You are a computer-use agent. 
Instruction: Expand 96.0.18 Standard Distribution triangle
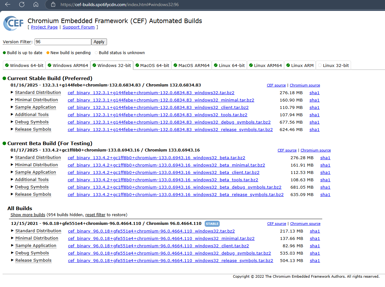(x=12, y=231)
